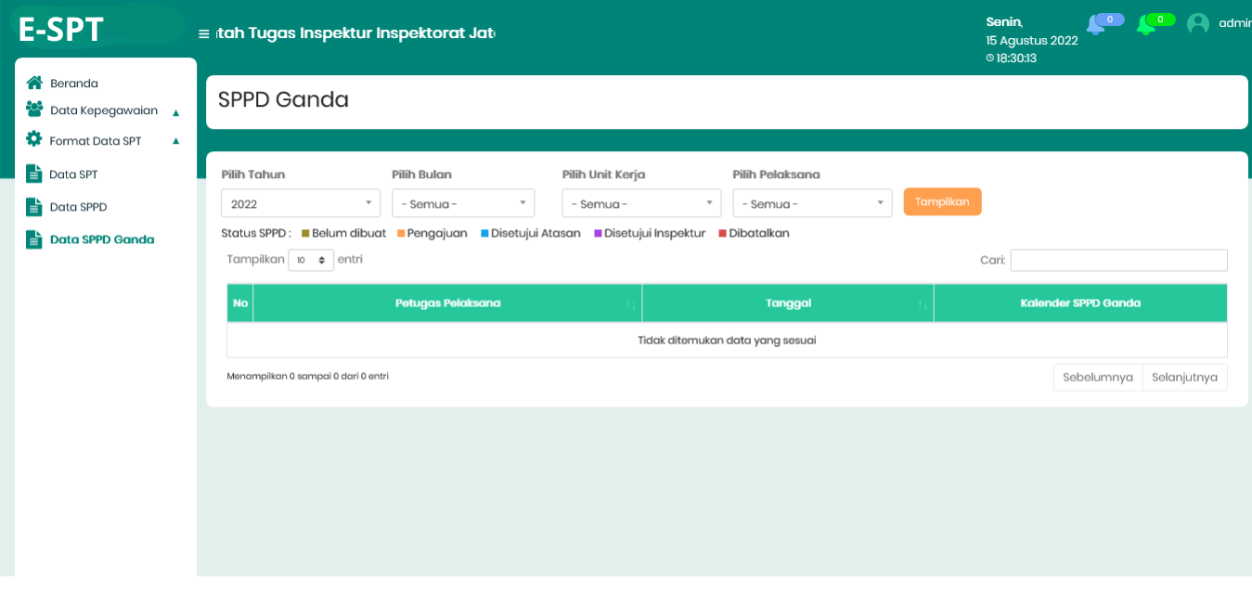1252x606 pixels.
Task: Click the admin user avatar icon
Action: pyautogui.click(x=1197, y=24)
